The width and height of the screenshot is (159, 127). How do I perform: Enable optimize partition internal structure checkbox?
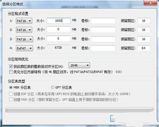coord(11,72)
